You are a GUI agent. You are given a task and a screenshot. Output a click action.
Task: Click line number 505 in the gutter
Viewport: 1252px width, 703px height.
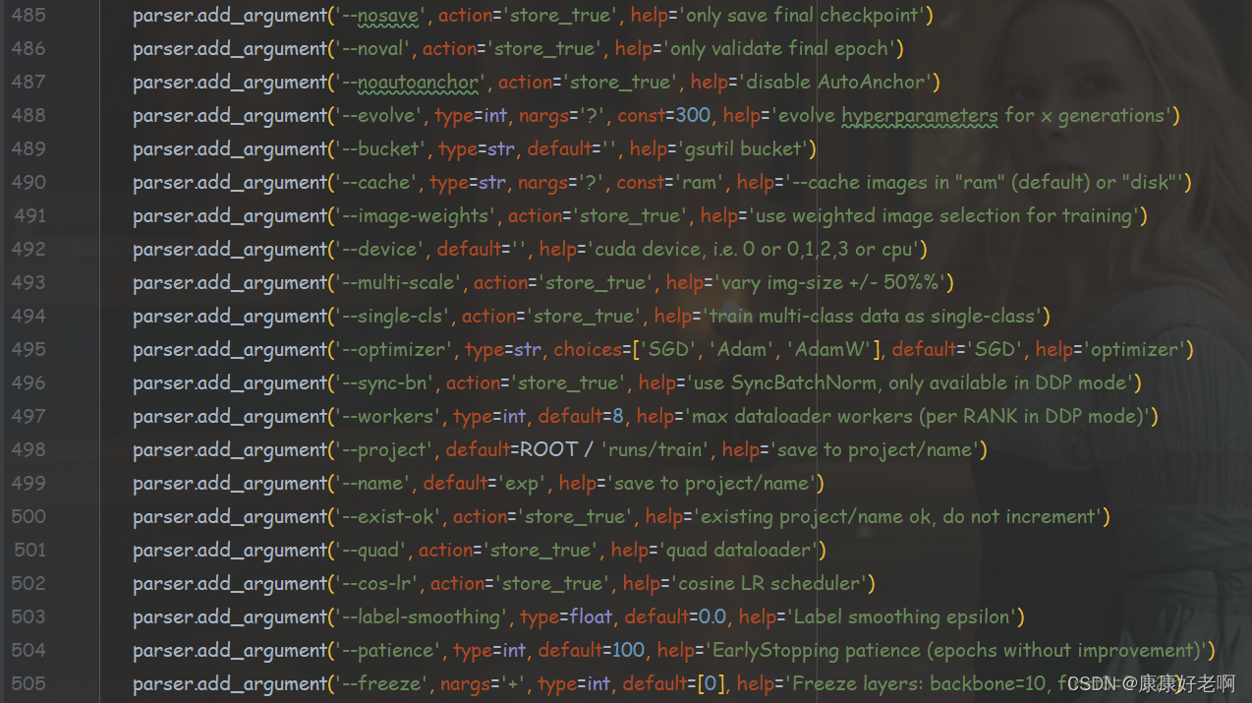click(28, 683)
